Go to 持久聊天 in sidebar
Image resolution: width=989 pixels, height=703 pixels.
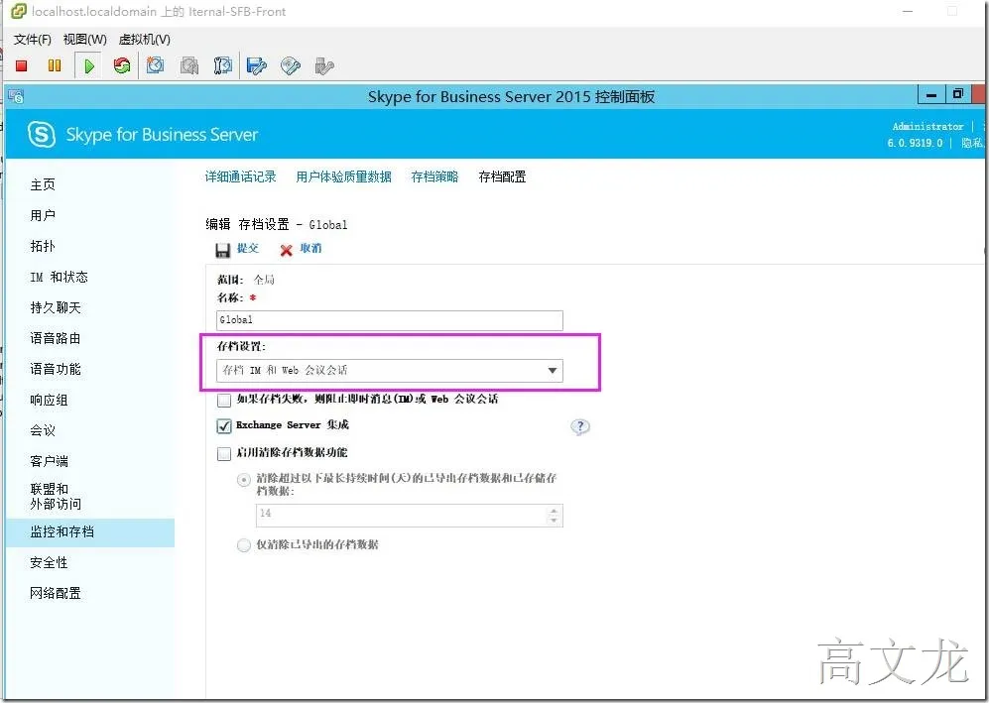click(x=56, y=307)
